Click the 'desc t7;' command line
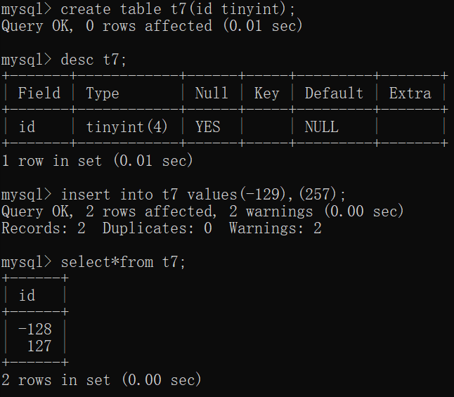The width and height of the screenshot is (454, 397). pyautogui.click(x=91, y=60)
